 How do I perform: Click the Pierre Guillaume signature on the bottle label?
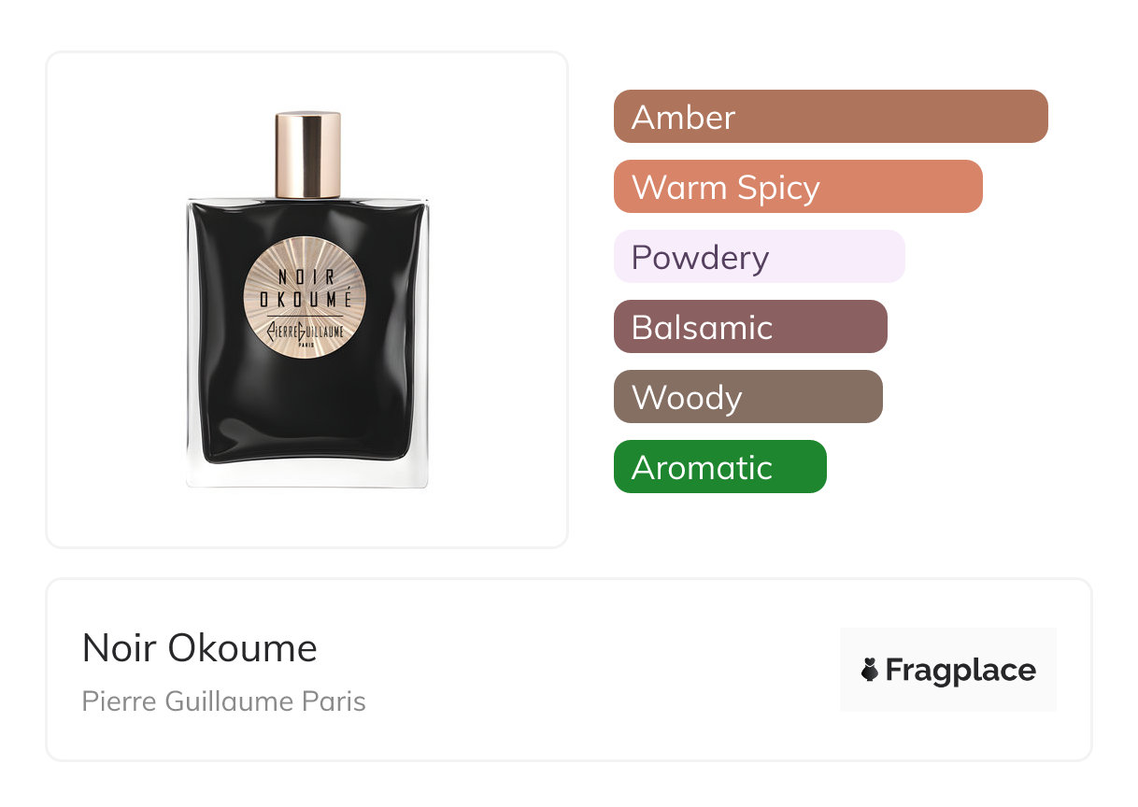coord(306,330)
